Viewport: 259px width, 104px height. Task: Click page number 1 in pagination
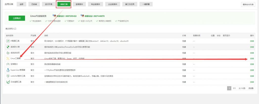click(229, 88)
